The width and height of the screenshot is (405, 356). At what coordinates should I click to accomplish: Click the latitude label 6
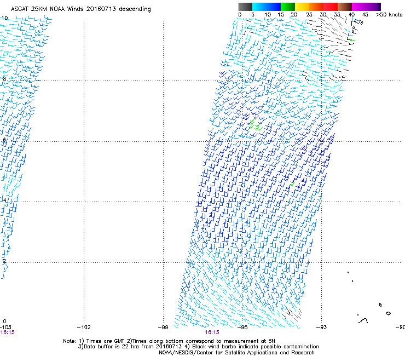coord(4,140)
